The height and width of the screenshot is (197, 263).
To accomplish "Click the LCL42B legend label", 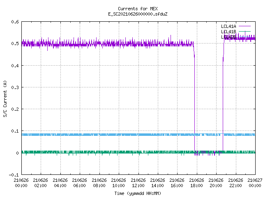I will point(228,37).
